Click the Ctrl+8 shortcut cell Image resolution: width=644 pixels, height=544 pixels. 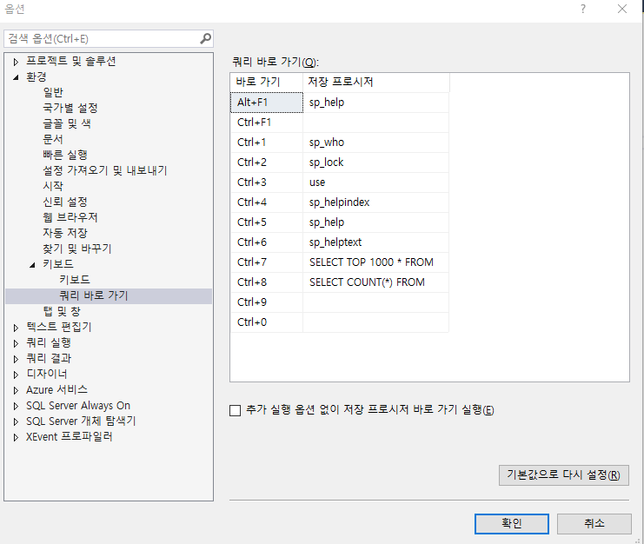267,282
